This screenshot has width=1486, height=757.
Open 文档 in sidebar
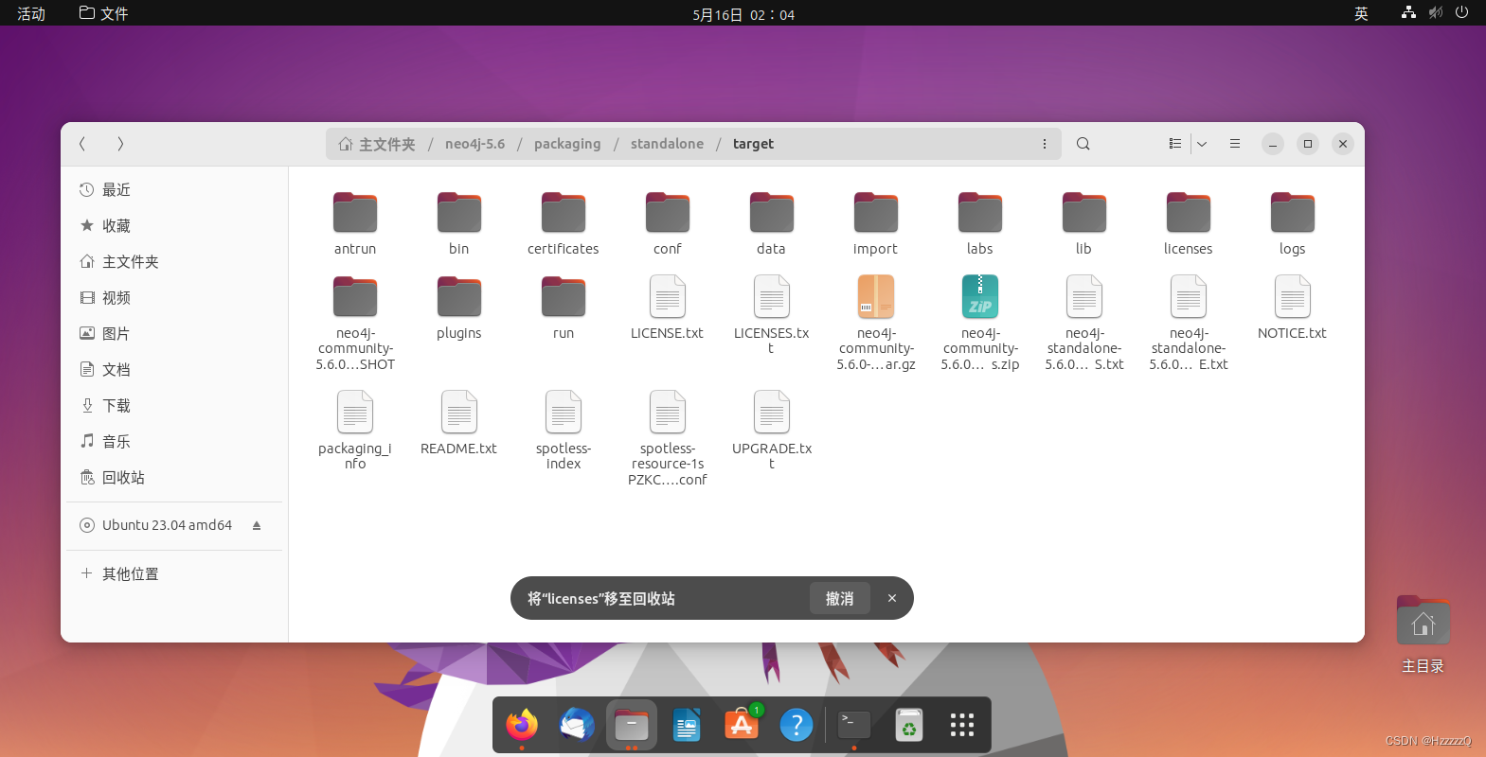174,370
